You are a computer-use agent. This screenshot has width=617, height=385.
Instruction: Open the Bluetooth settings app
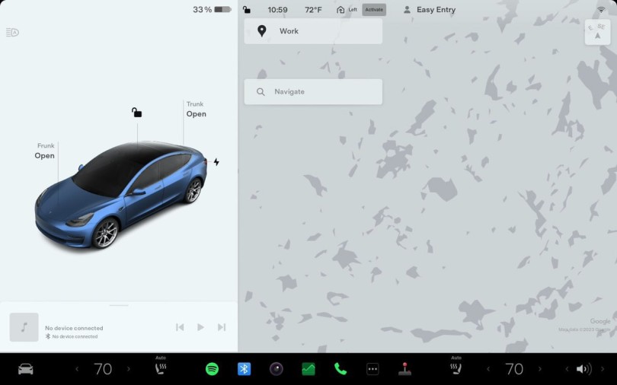tap(244, 369)
